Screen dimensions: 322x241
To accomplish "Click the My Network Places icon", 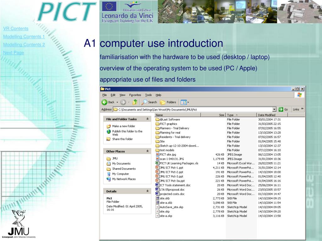I will (x=108, y=179).
